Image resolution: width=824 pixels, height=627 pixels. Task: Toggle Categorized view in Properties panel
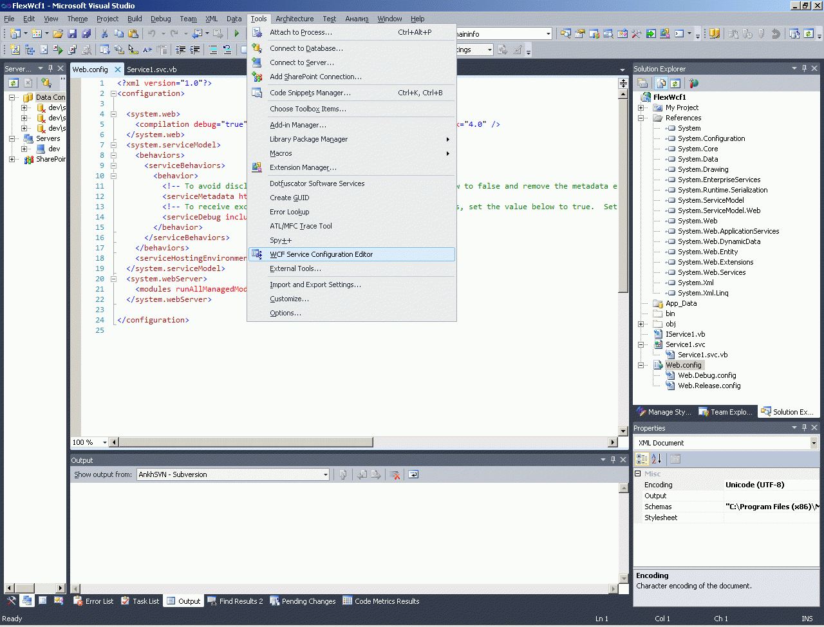[642, 459]
